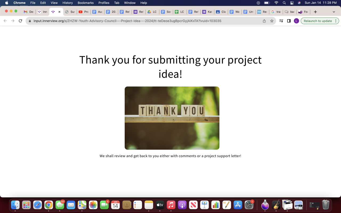Toggle the Chrome side panel

[x=289, y=21]
